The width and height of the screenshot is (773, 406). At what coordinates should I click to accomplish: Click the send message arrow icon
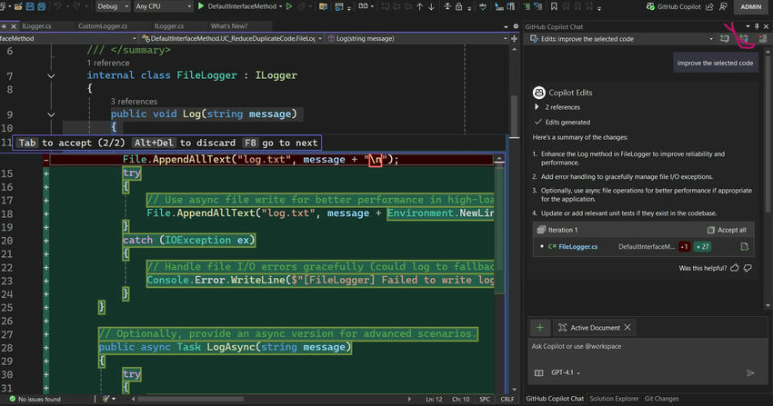750,372
